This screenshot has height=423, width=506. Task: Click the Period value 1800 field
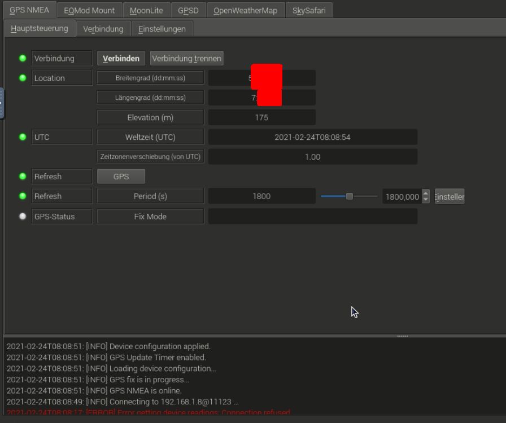coord(261,196)
